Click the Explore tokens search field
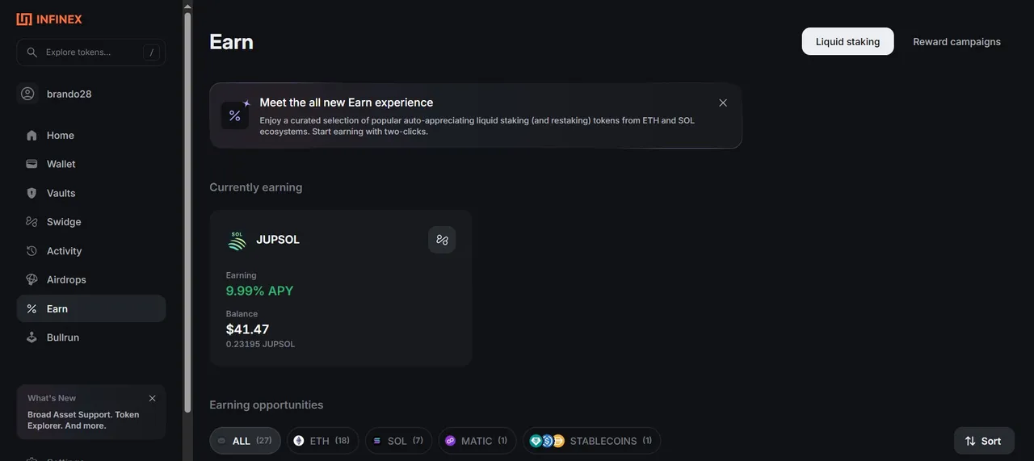Viewport: 1034px width, 461px height. (x=91, y=52)
